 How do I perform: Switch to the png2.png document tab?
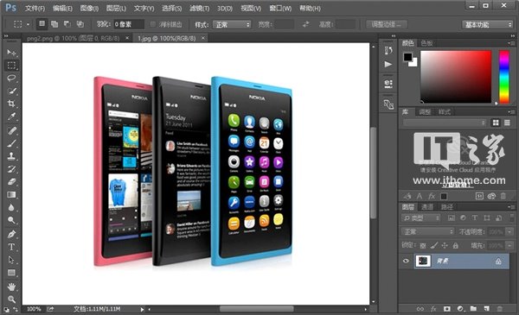pos(74,38)
